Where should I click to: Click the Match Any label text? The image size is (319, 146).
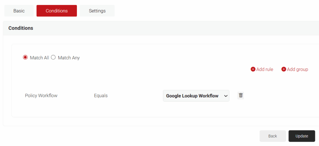pyautogui.click(x=69, y=58)
